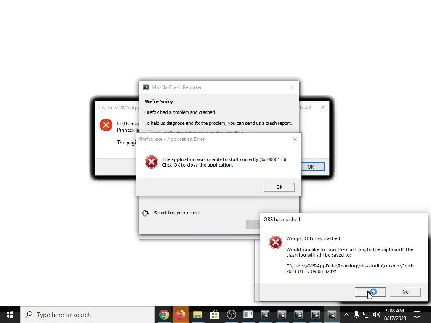
Task: Close the Mozilla Crash Reporter window
Action: (293, 87)
